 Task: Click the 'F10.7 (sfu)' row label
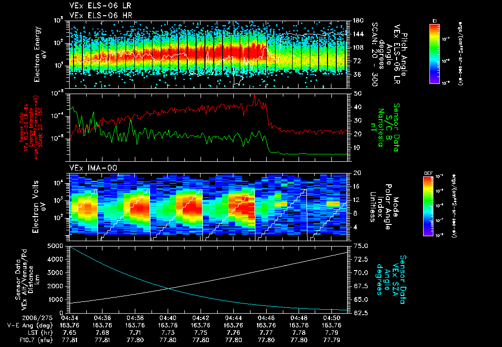point(35,340)
